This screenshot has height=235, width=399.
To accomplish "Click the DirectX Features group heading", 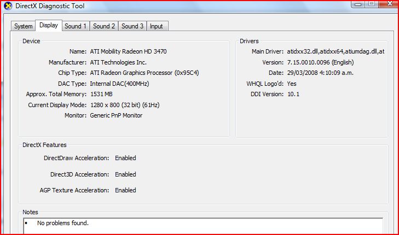I will pos(44,145).
